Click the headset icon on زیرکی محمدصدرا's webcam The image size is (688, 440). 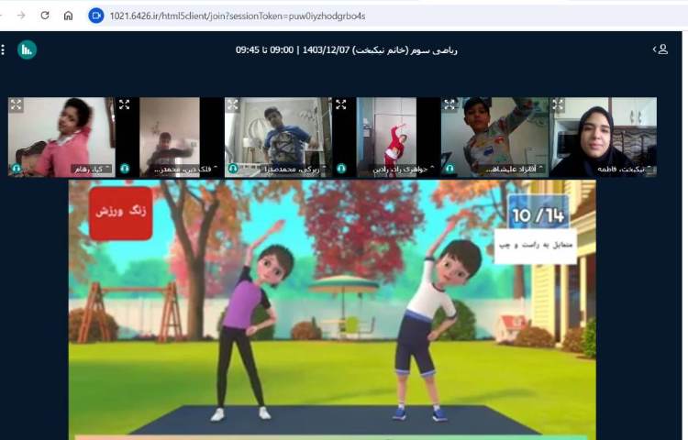point(233,169)
